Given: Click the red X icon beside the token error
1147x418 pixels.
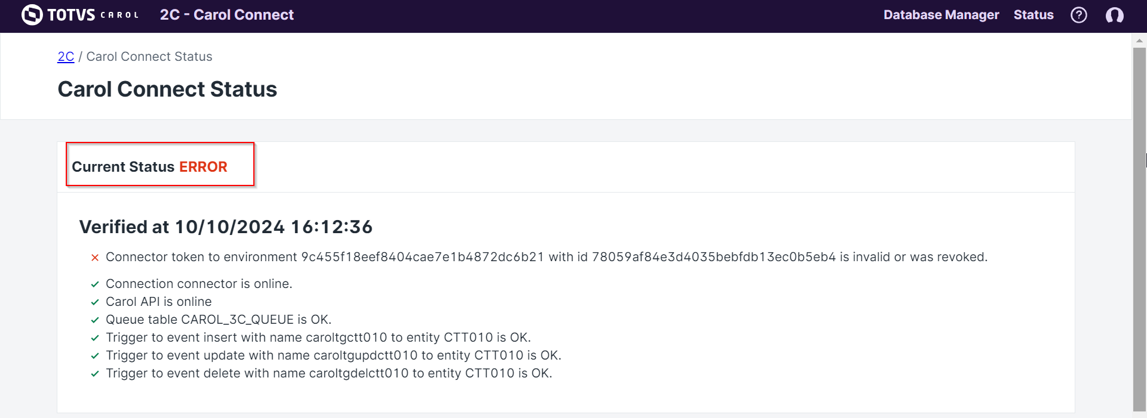Looking at the screenshot, I should (94, 257).
